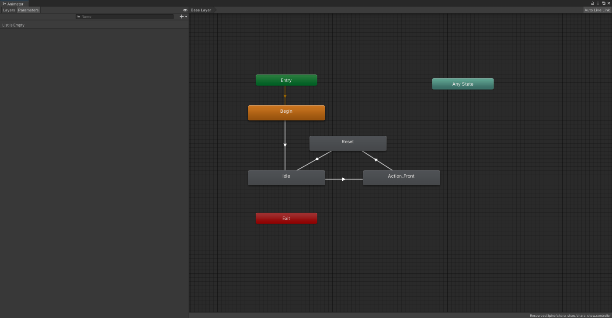Select the red Exit node
The image size is (612, 318).
[x=286, y=218]
